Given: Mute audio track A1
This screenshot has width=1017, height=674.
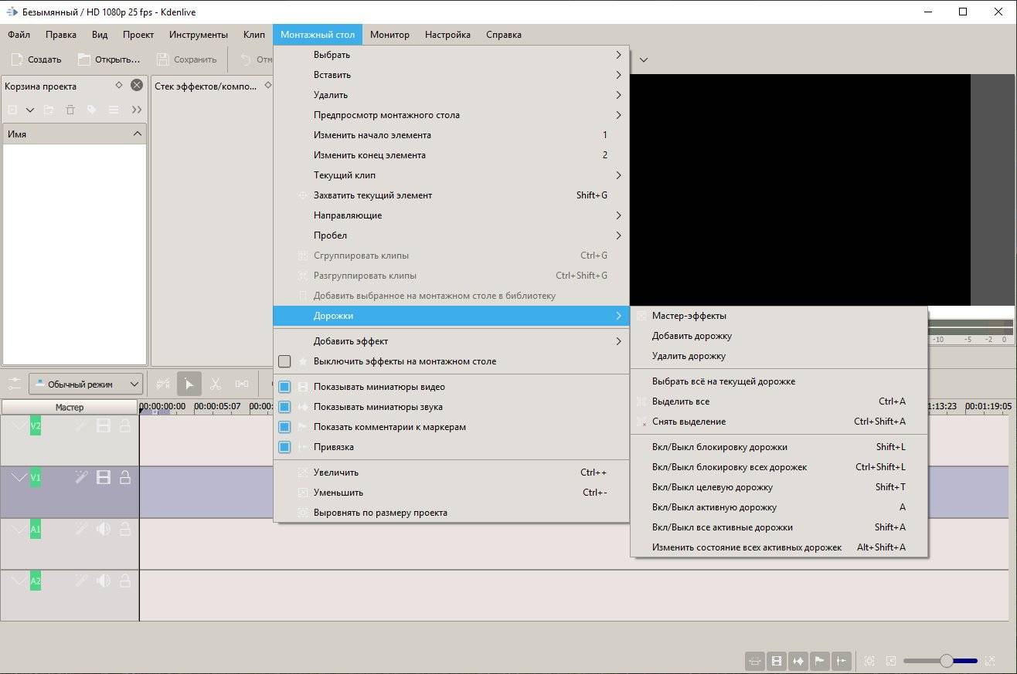Looking at the screenshot, I should (103, 529).
